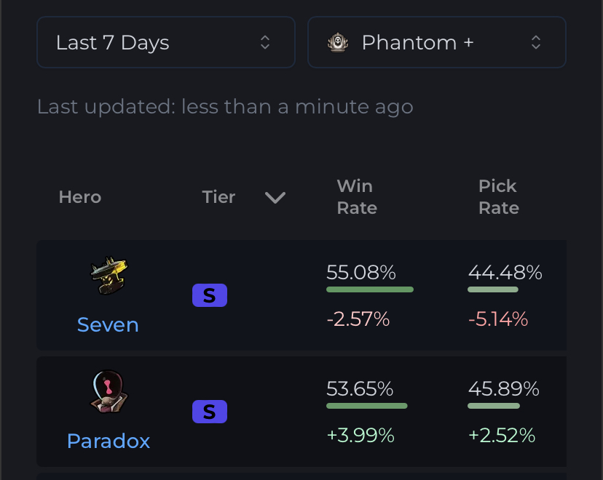Viewport: 603px width, 480px height.
Task: Click the Phantom + selector arrows
Action: point(536,42)
